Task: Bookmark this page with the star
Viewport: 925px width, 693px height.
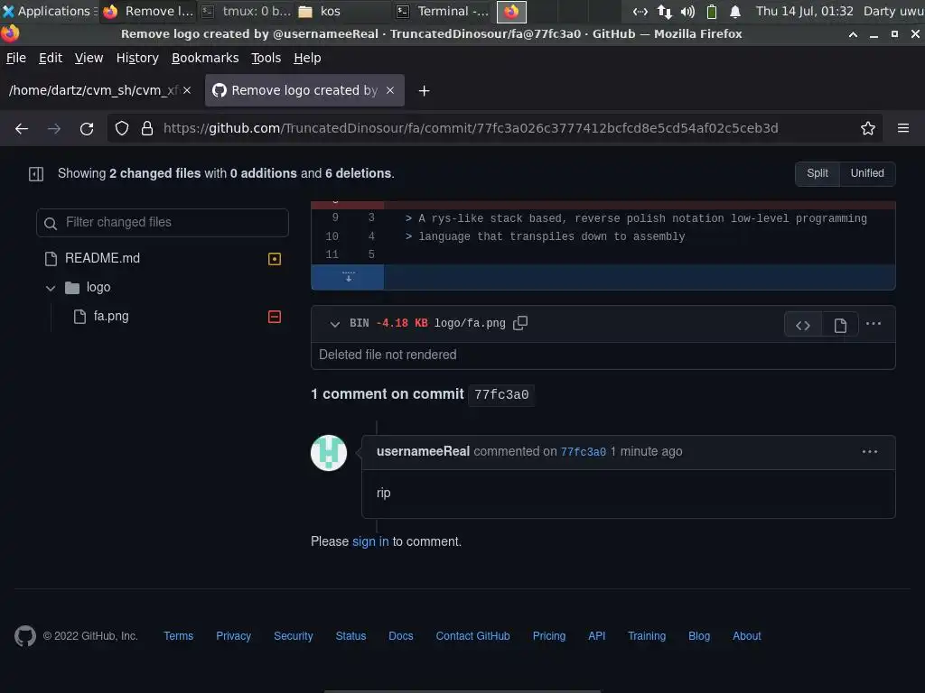Action: [867, 128]
